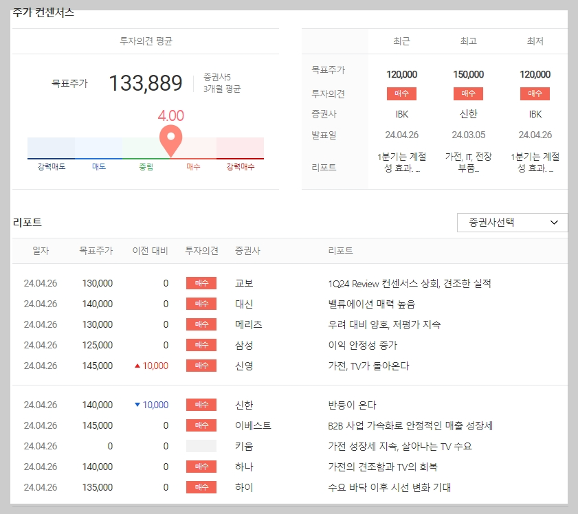Click the 투자의견 평균 heading
The width and height of the screenshot is (578, 514).
(x=146, y=41)
